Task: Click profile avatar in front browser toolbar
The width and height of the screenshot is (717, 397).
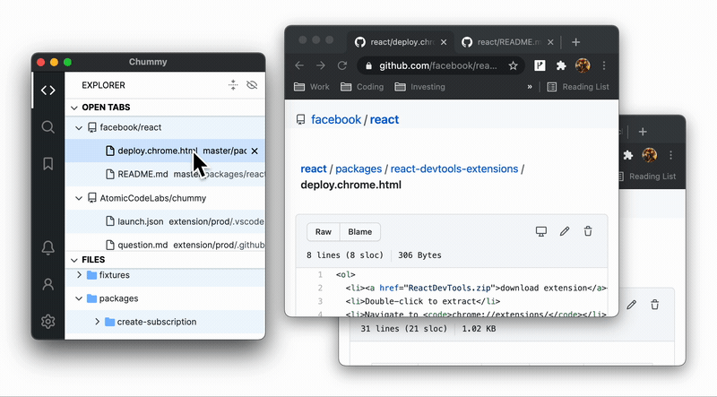Action: [x=583, y=65]
